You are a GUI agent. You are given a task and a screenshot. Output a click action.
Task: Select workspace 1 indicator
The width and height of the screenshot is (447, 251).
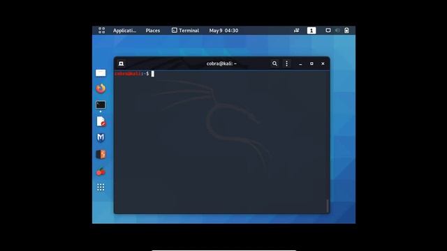pyautogui.click(x=312, y=31)
